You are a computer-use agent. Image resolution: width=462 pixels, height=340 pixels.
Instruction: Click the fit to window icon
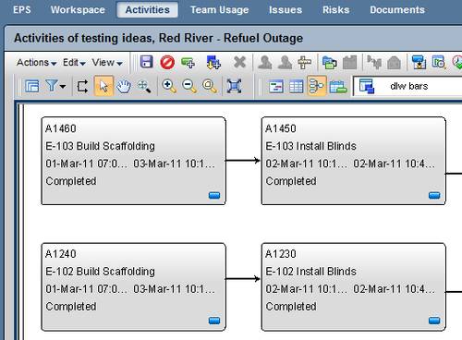coord(234,86)
